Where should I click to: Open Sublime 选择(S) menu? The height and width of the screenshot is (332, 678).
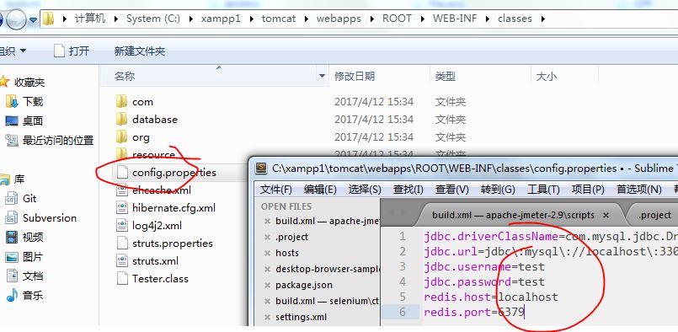(x=365, y=189)
